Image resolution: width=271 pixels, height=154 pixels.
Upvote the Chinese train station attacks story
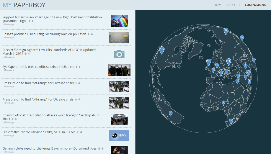[x=13, y=119]
